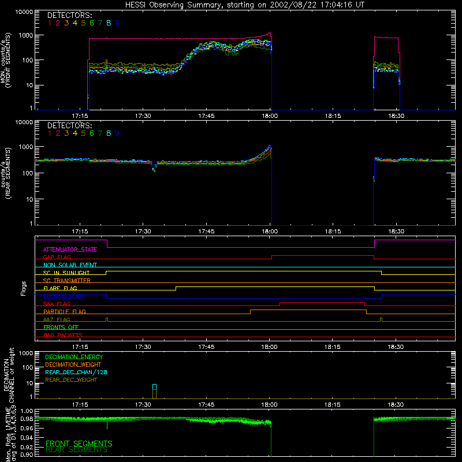Click 18:15 tick under front segments plot
This screenshot has width=462, height=462.
pos(333,116)
